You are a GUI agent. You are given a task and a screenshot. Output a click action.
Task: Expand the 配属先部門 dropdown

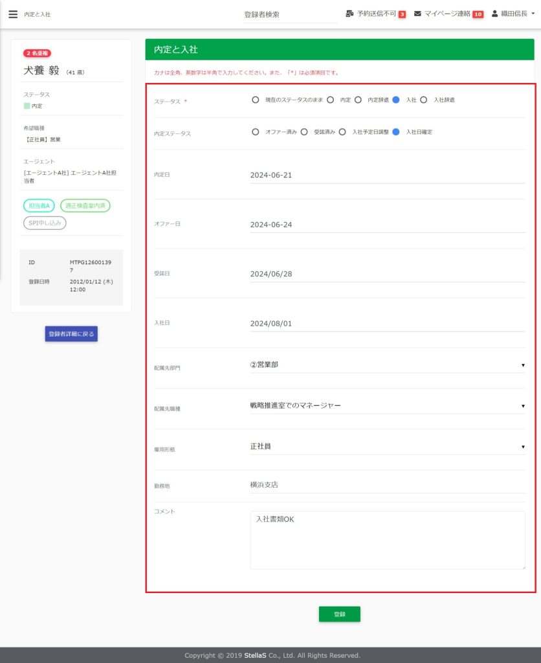point(387,365)
